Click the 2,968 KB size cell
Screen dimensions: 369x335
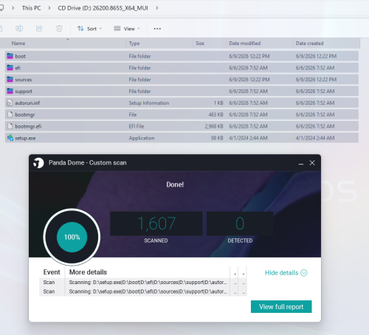pyautogui.click(x=214, y=126)
